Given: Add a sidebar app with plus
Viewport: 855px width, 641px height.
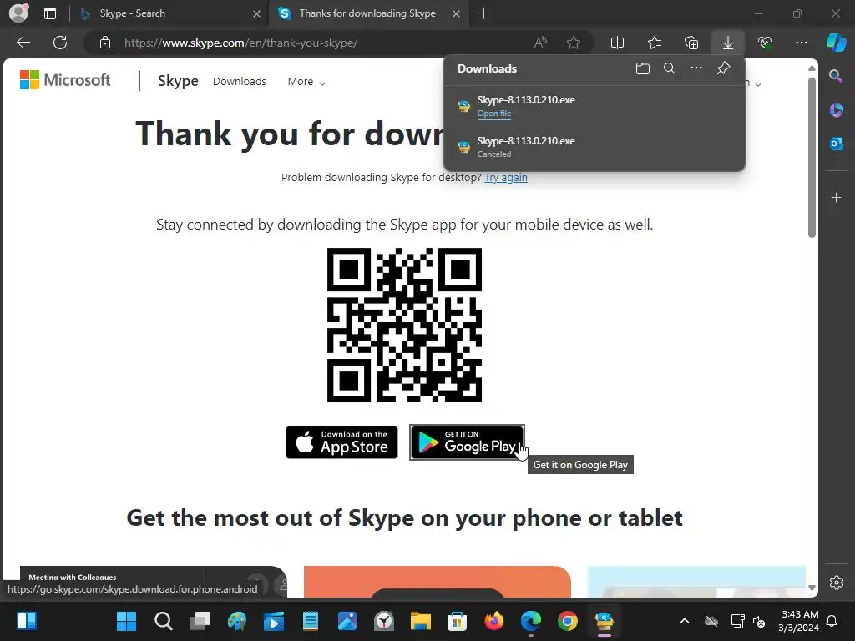Looking at the screenshot, I should click(x=836, y=197).
